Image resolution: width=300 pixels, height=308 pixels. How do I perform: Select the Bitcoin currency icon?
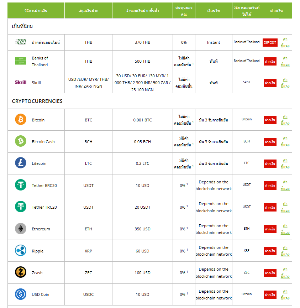coord(20,120)
